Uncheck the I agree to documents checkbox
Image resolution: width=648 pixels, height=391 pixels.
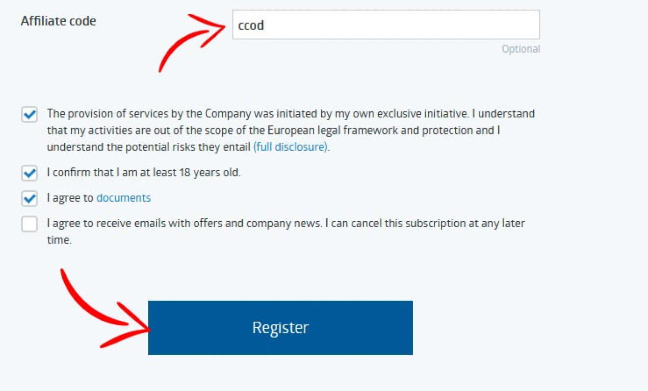[29, 199]
